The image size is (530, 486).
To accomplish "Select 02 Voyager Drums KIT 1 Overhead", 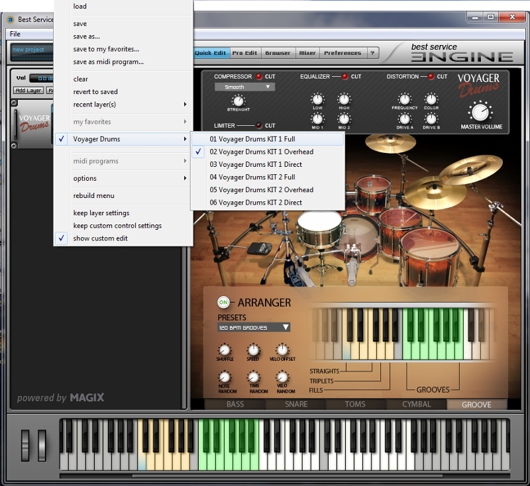I will [268, 152].
